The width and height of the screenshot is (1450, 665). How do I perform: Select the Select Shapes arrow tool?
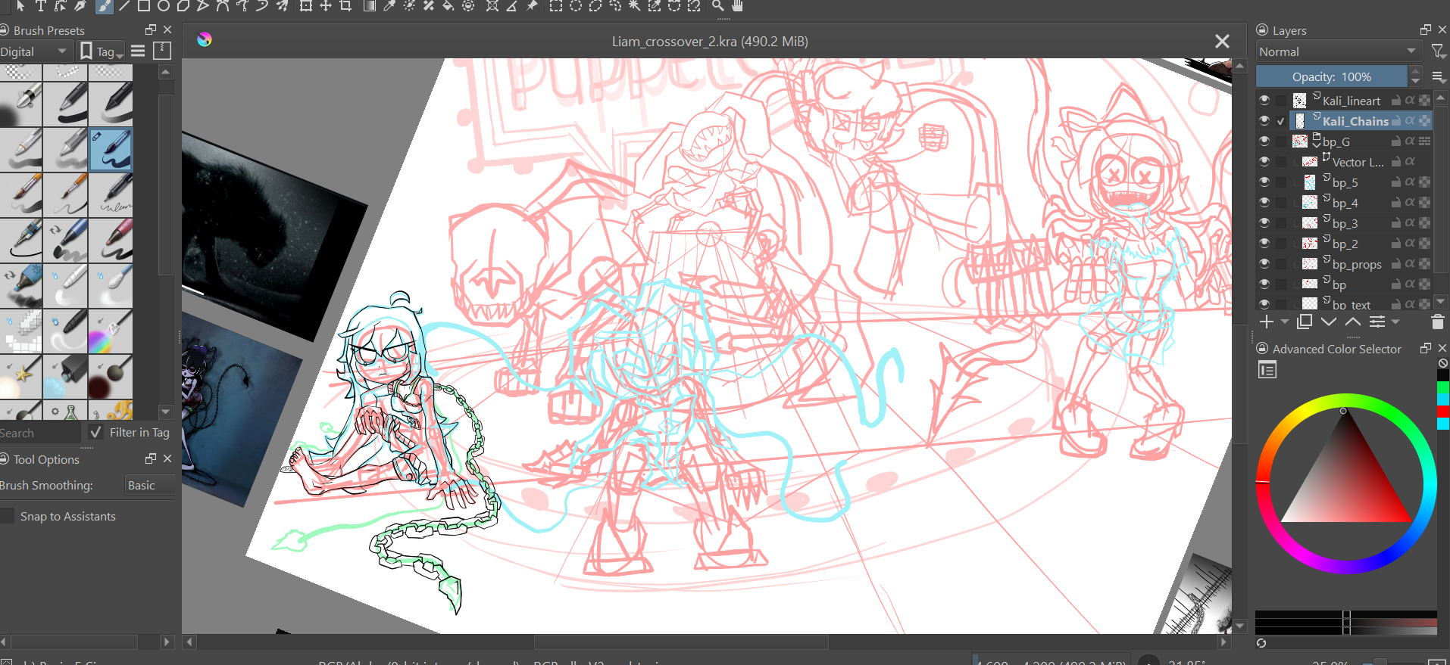tap(20, 6)
